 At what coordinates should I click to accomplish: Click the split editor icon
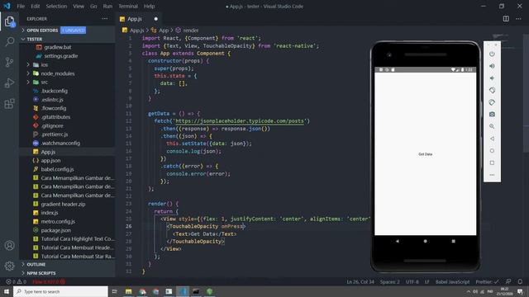point(506,19)
